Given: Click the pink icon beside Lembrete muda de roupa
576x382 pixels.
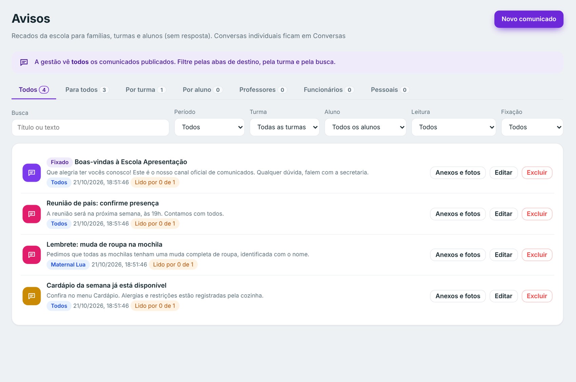Looking at the screenshot, I should (32, 255).
